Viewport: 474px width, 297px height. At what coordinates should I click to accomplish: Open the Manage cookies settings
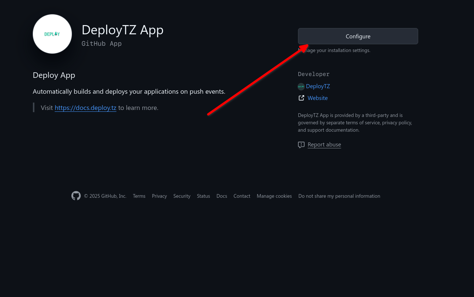(x=274, y=196)
